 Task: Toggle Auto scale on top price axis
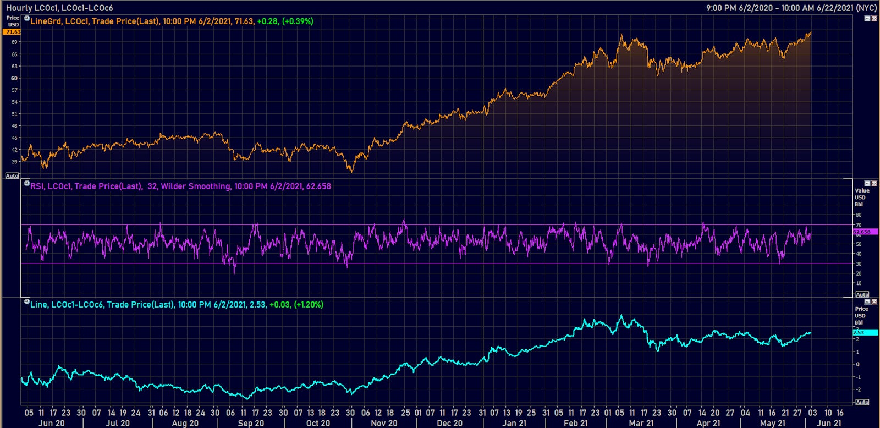pos(12,176)
